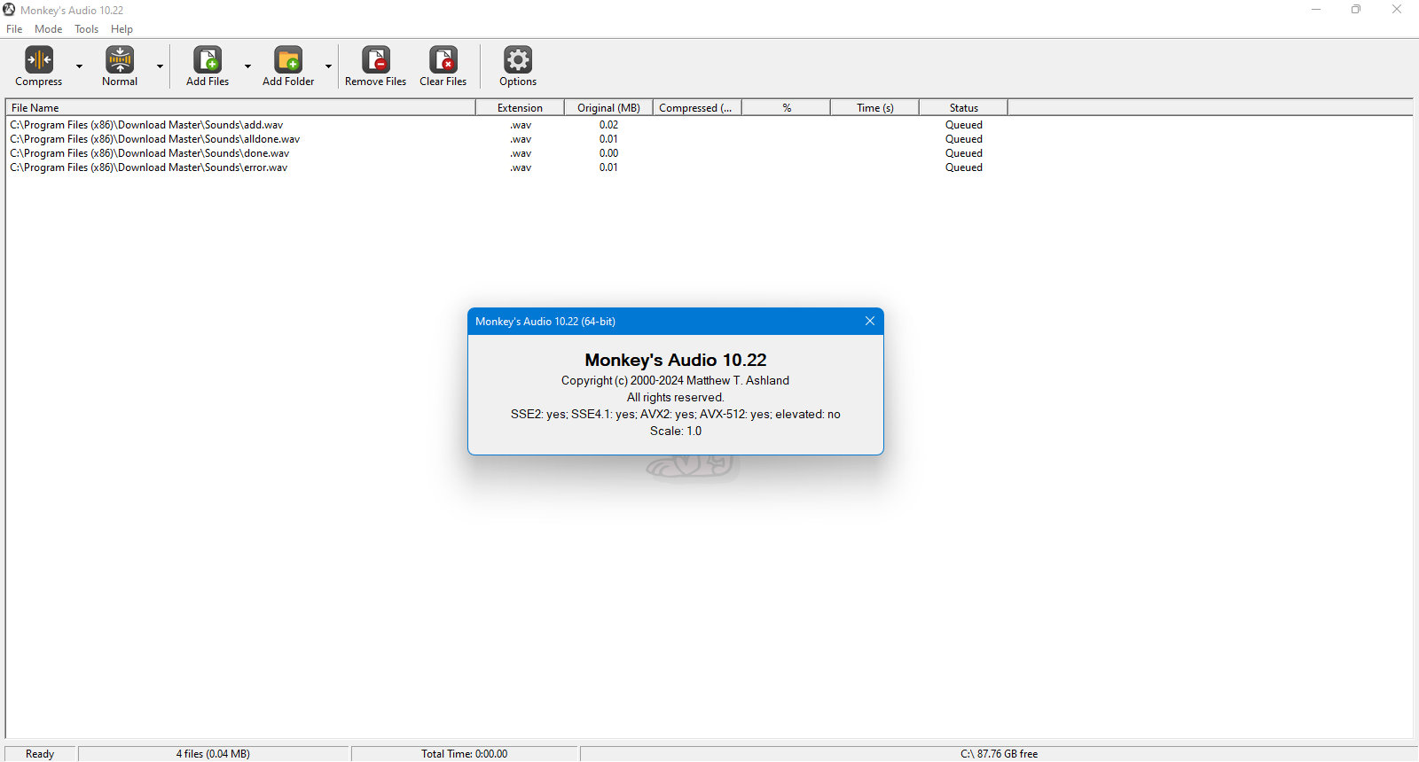Minimize the Monkey's Audio window
The height and width of the screenshot is (762, 1419).
click(x=1316, y=10)
